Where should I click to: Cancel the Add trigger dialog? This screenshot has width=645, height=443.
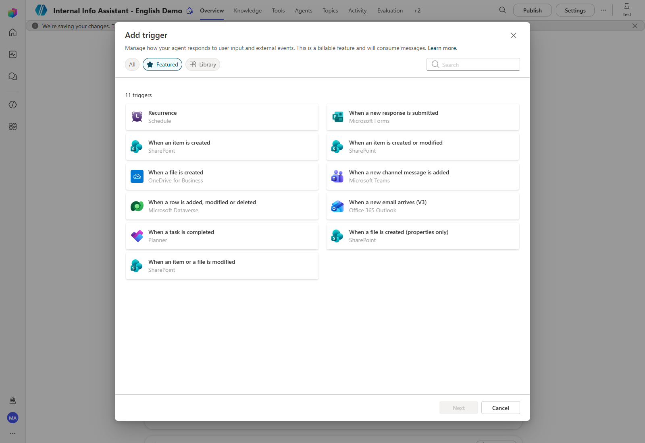(x=501, y=408)
